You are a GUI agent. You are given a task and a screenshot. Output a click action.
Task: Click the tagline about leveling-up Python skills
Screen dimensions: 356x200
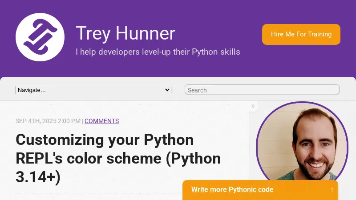pos(158,52)
